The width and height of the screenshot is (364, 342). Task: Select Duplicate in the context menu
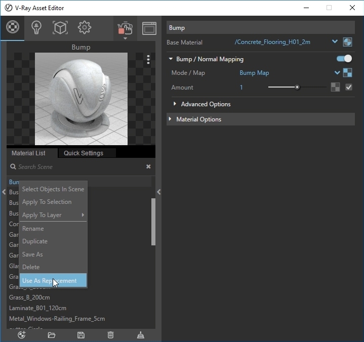(35, 241)
